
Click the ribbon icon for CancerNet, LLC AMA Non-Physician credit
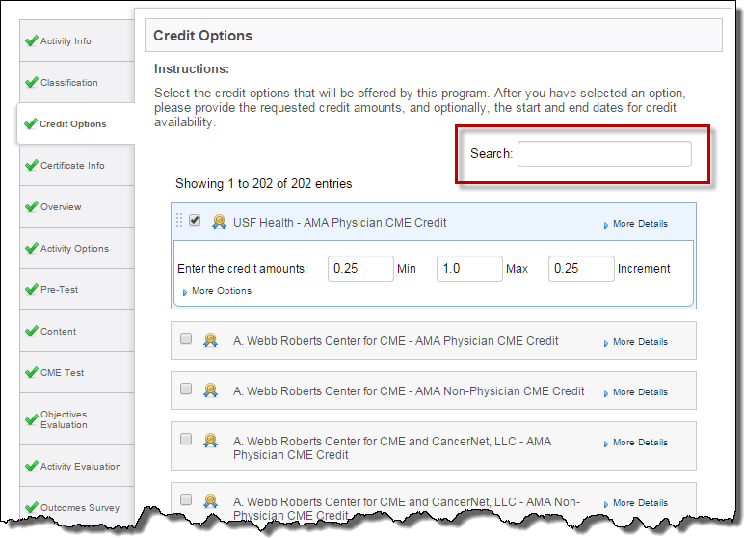coord(210,501)
